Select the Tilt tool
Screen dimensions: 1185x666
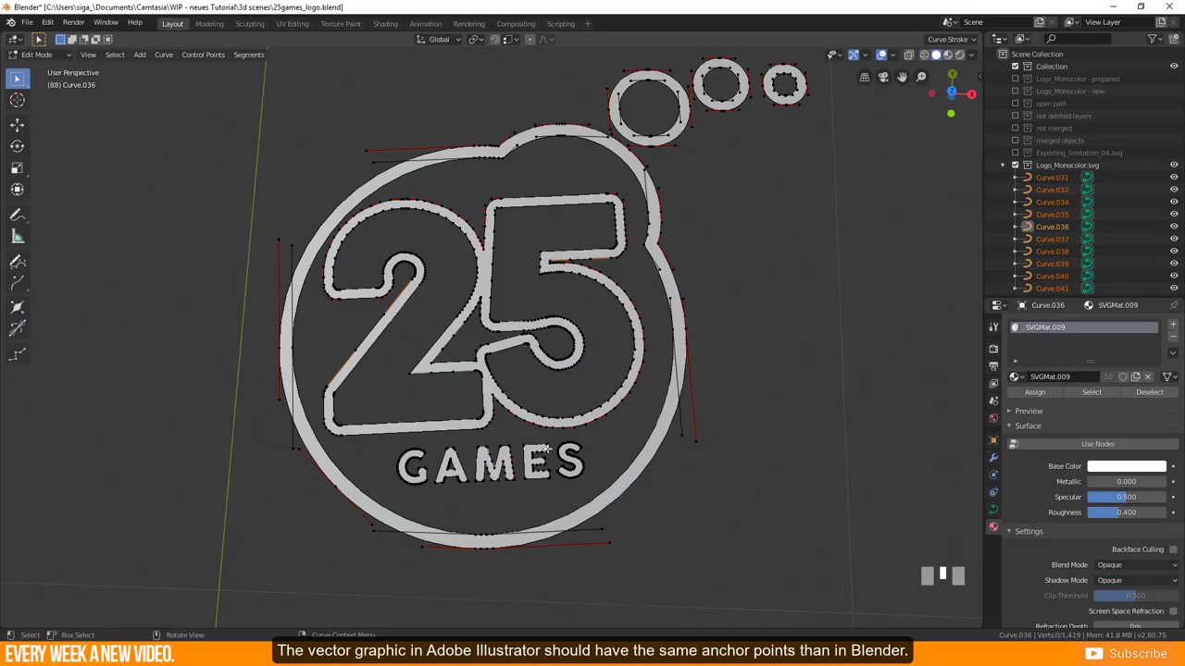(x=17, y=329)
